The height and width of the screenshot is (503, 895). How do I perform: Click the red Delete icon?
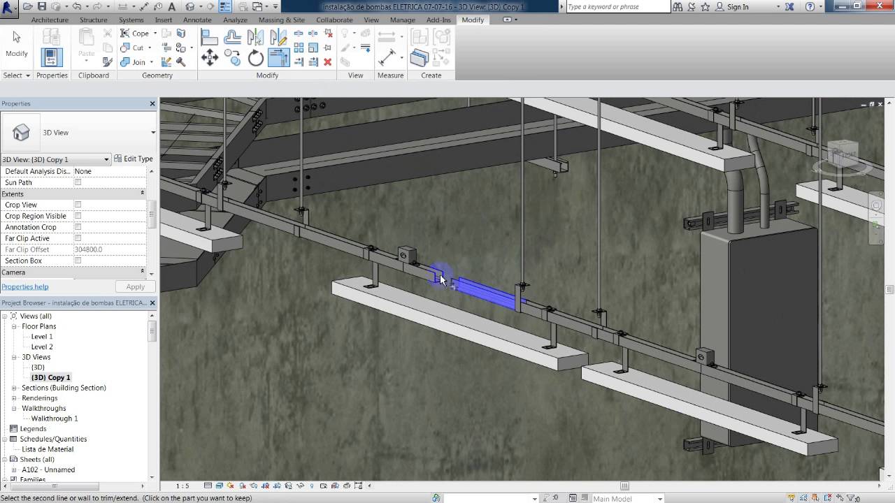coord(327,61)
